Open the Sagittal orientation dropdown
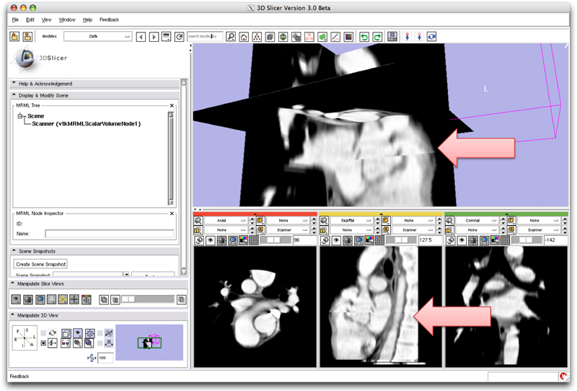The width and height of the screenshot is (577, 391). pyautogui.click(x=351, y=220)
